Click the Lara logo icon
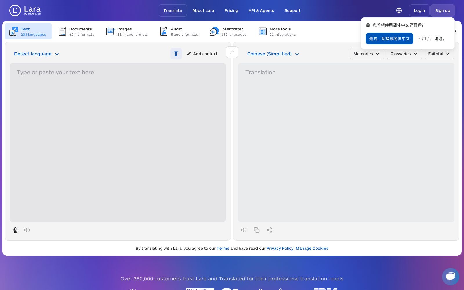The height and width of the screenshot is (290, 464). coord(15,10)
